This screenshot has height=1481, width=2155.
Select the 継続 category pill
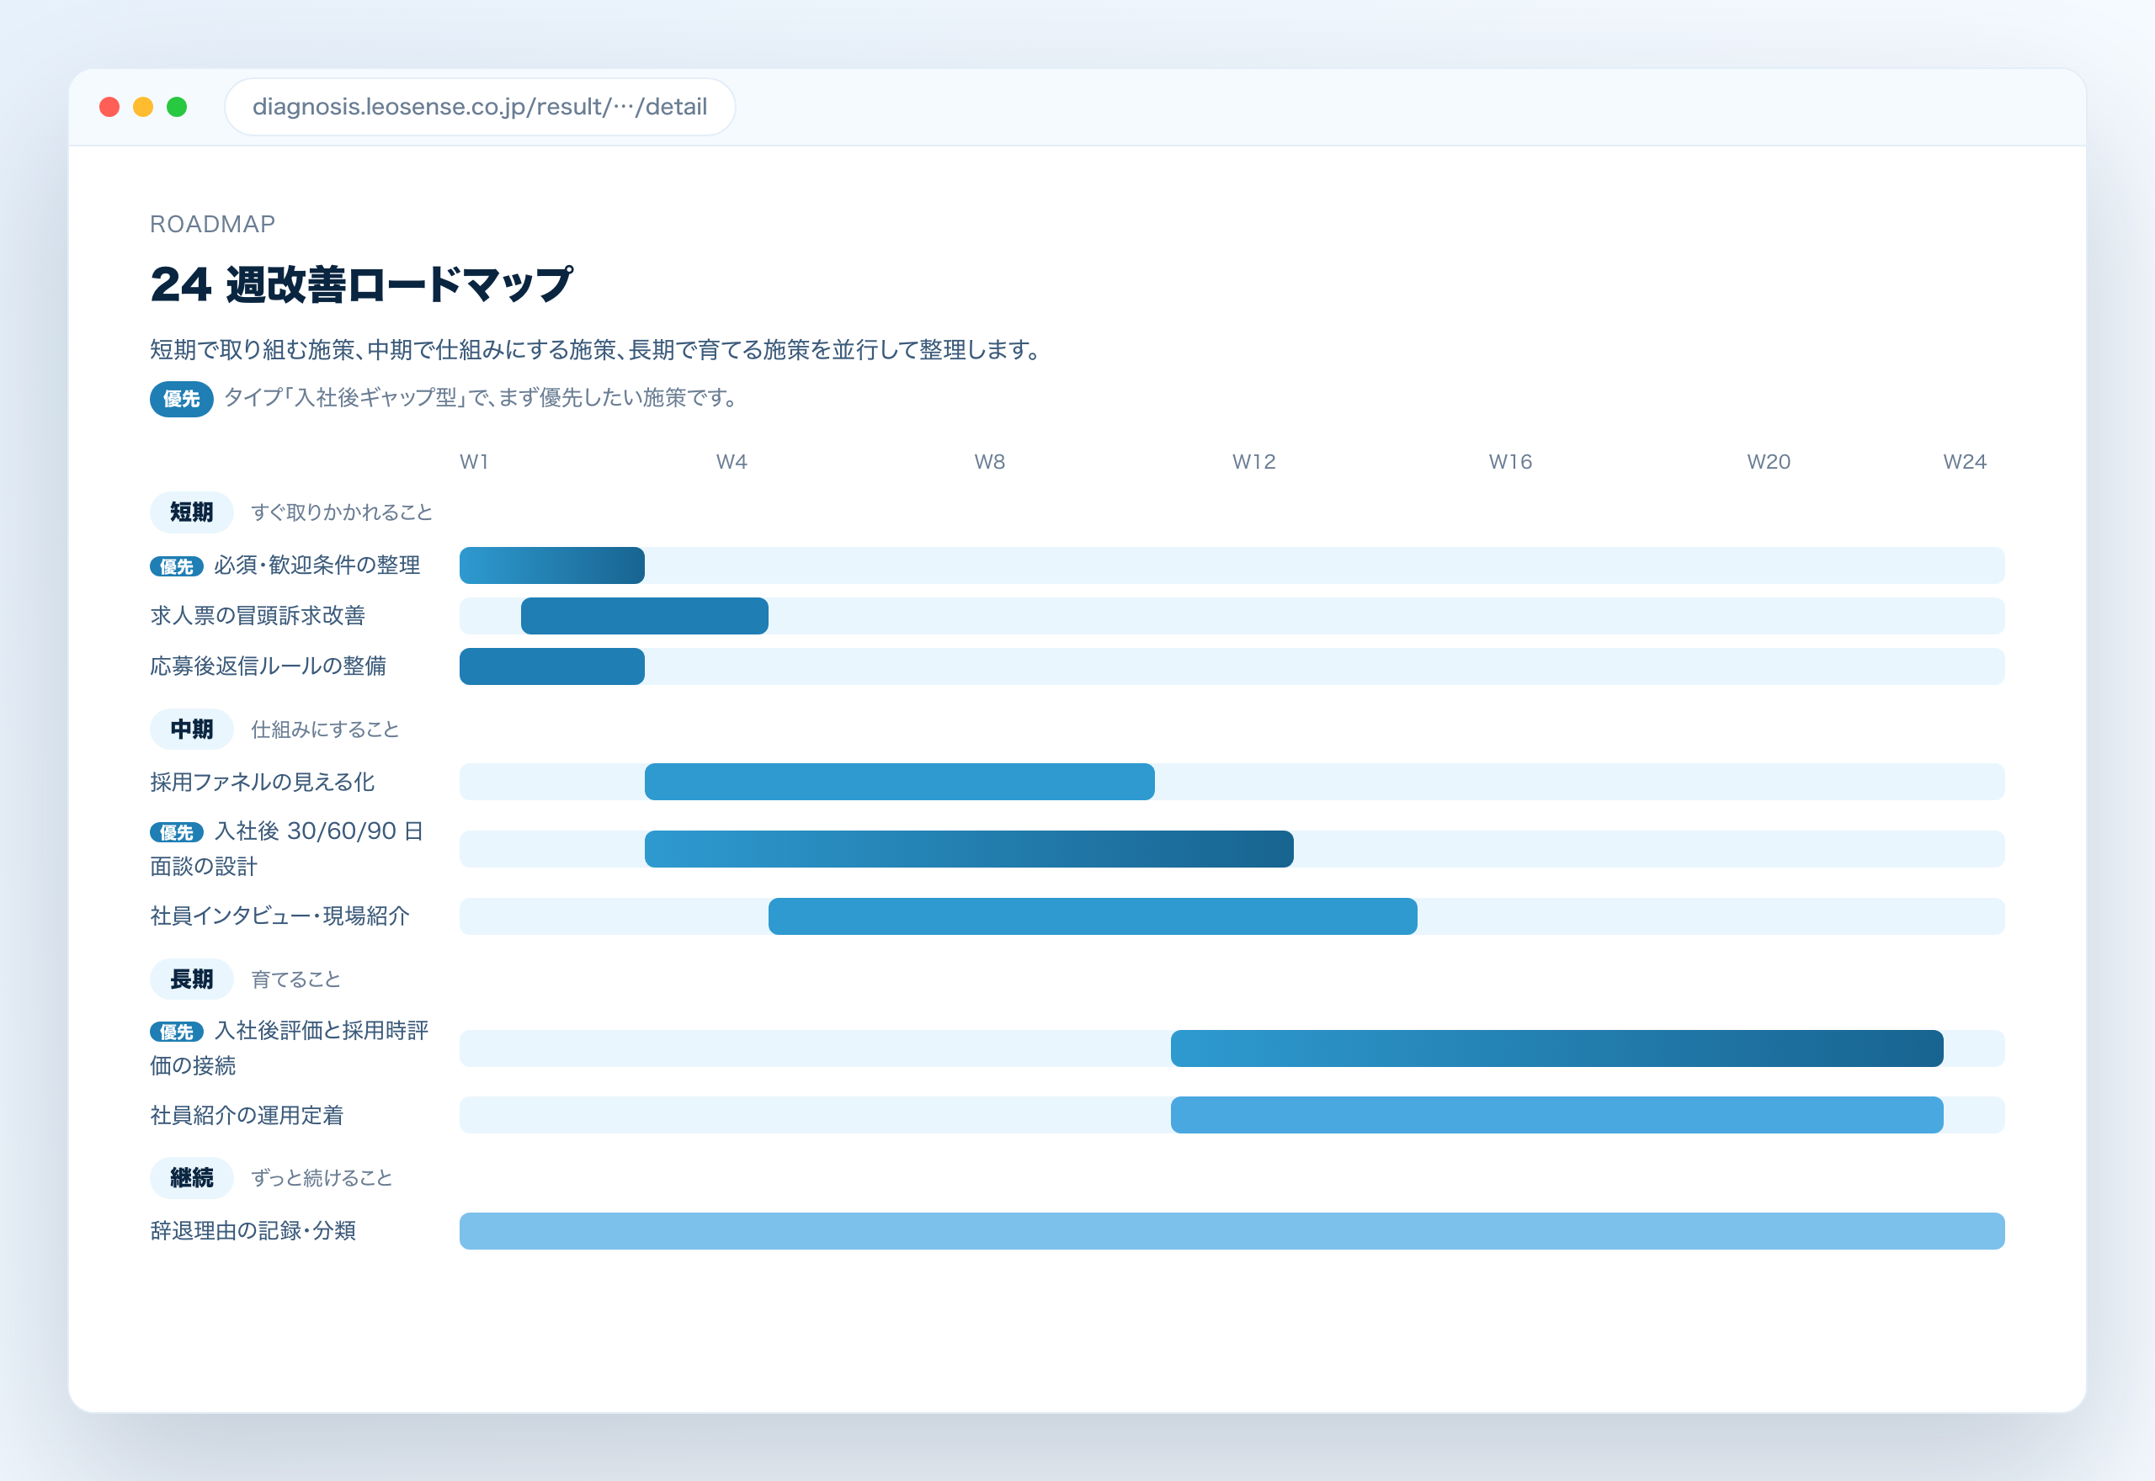tap(191, 1177)
